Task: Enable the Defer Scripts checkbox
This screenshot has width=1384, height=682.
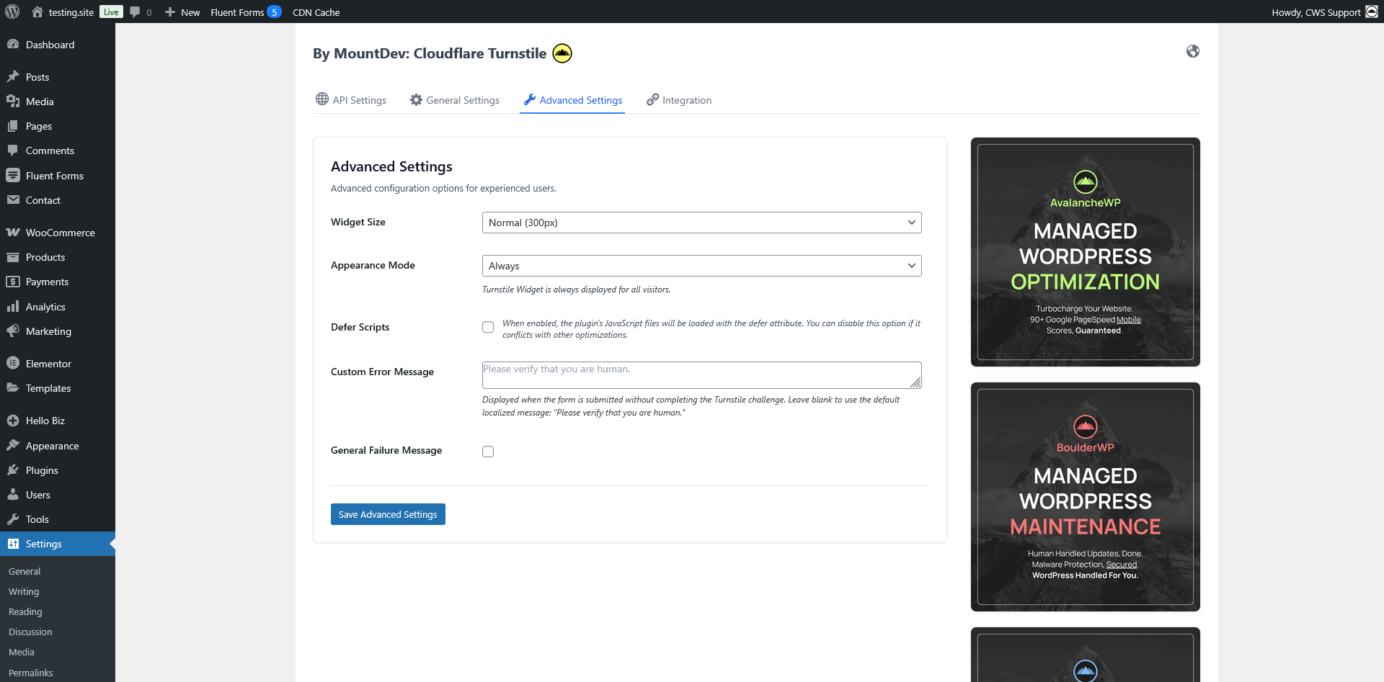Action: coord(488,327)
